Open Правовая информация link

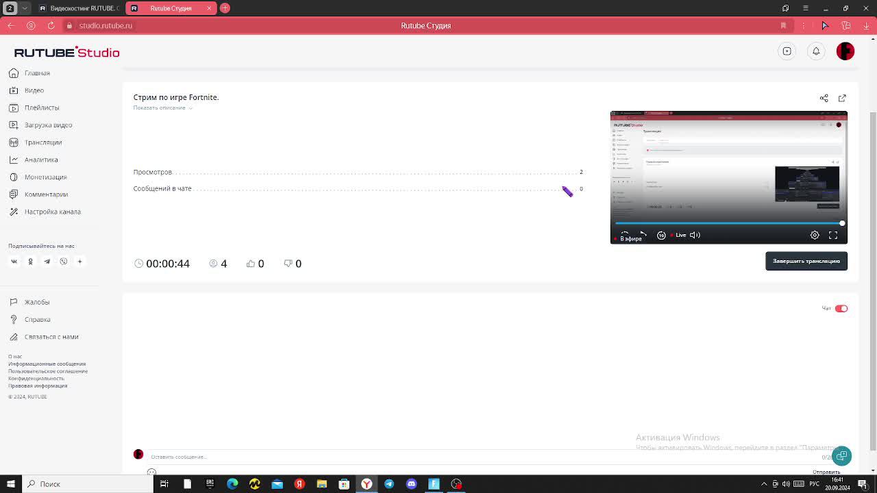(x=38, y=386)
